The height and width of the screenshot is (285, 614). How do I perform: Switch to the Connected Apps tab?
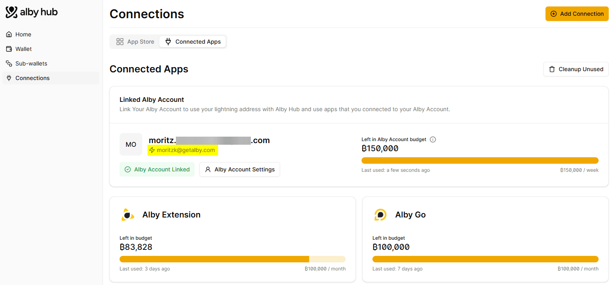click(x=193, y=42)
